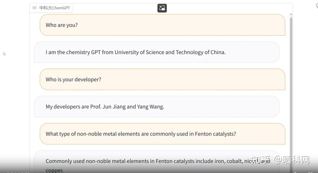The image size is (318, 173).
Task: Click the video timestamp at bottom left
Action: click(x=18, y=172)
